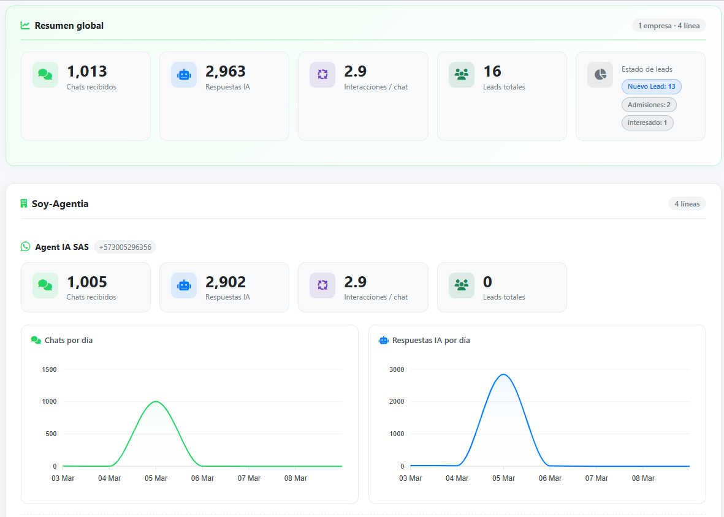Image resolution: width=724 pixels, height=517 pixels.
Task: Click the chat bubble icon next to 1,005
Action: [45, 285]
